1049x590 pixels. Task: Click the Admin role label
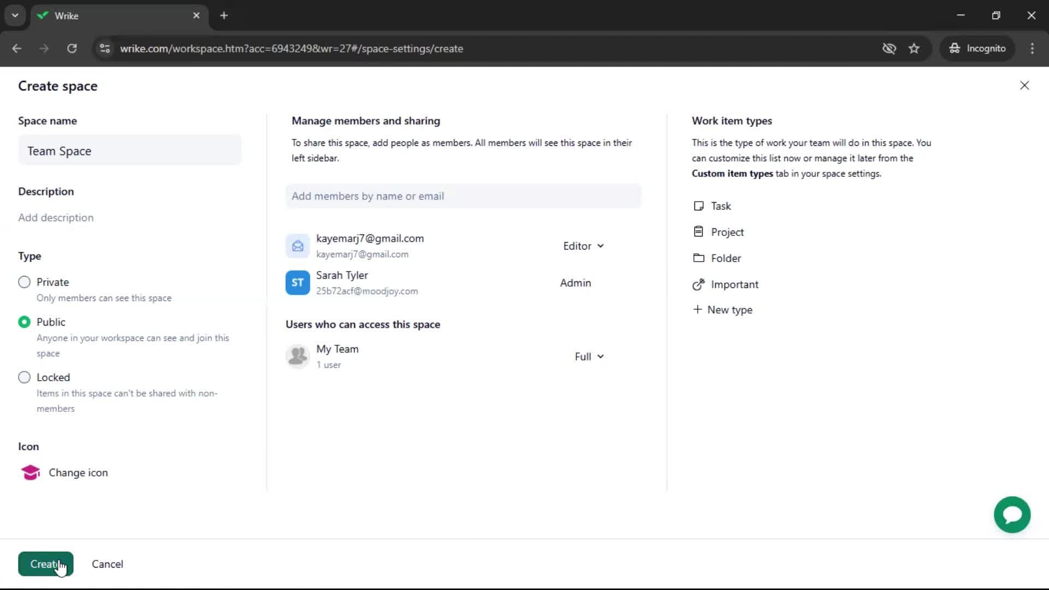575,282
